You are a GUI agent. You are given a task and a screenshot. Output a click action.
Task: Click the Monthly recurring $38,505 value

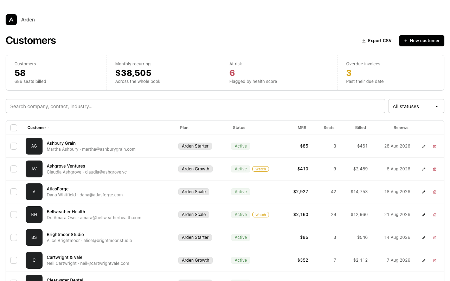133,73
